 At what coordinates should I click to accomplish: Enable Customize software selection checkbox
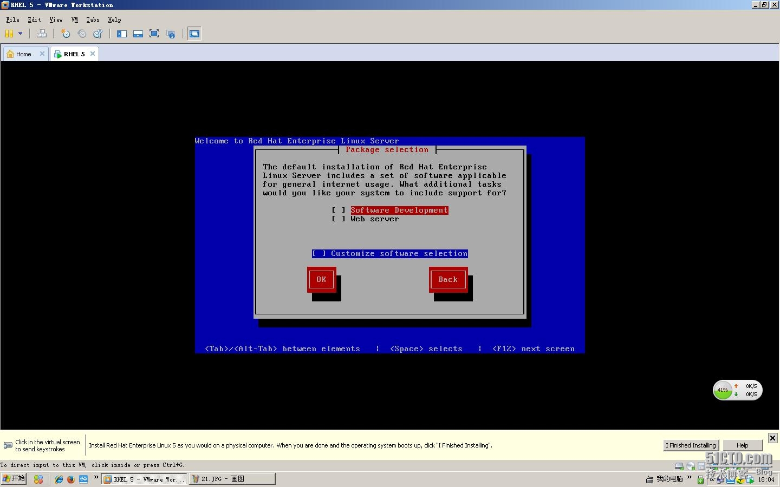pyautogui.click(x=389, y=253)
